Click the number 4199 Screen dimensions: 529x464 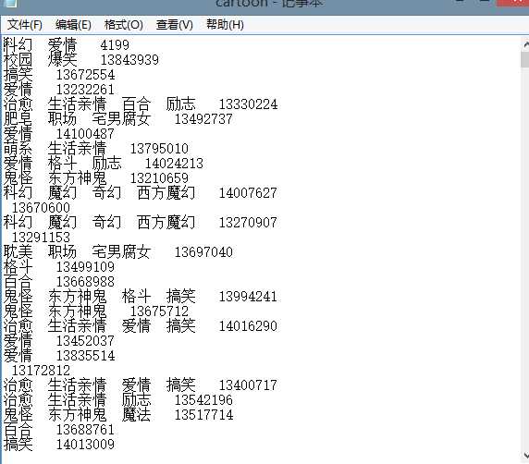point(115,45)
